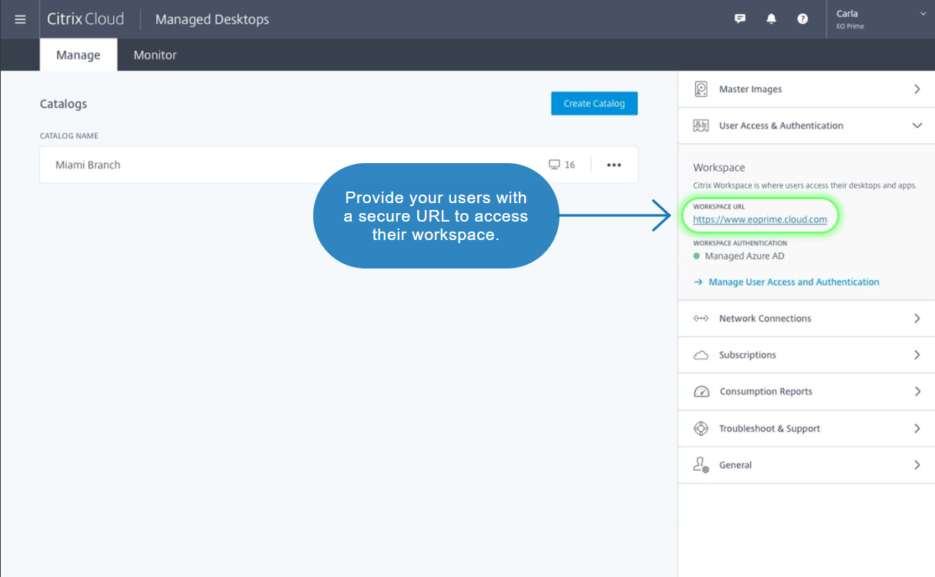Viewport: 935px width, 577px height.
Task: Switch to the Monitor tab
Action: pos(155,55)
